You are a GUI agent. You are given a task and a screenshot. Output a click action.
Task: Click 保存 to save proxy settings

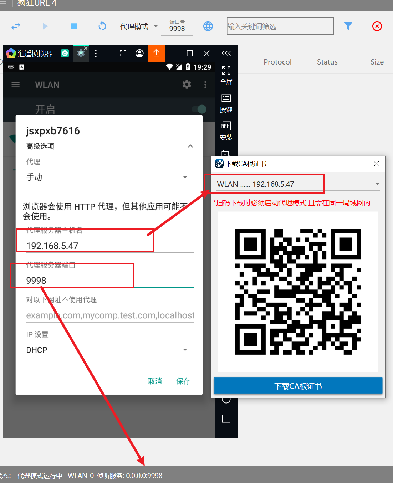[x=183, y=381]
